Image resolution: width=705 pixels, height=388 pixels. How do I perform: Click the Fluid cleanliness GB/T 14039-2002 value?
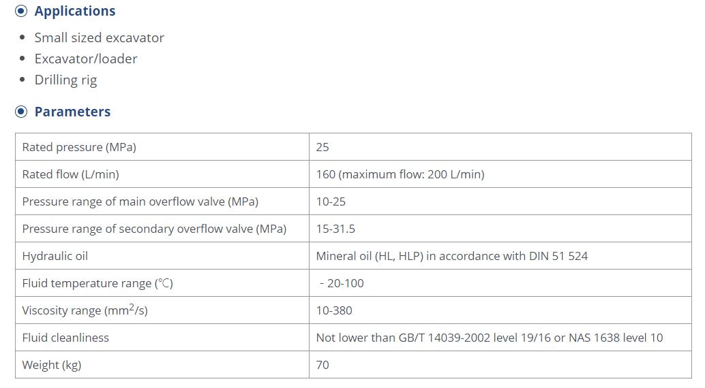[x=489, y=338]
